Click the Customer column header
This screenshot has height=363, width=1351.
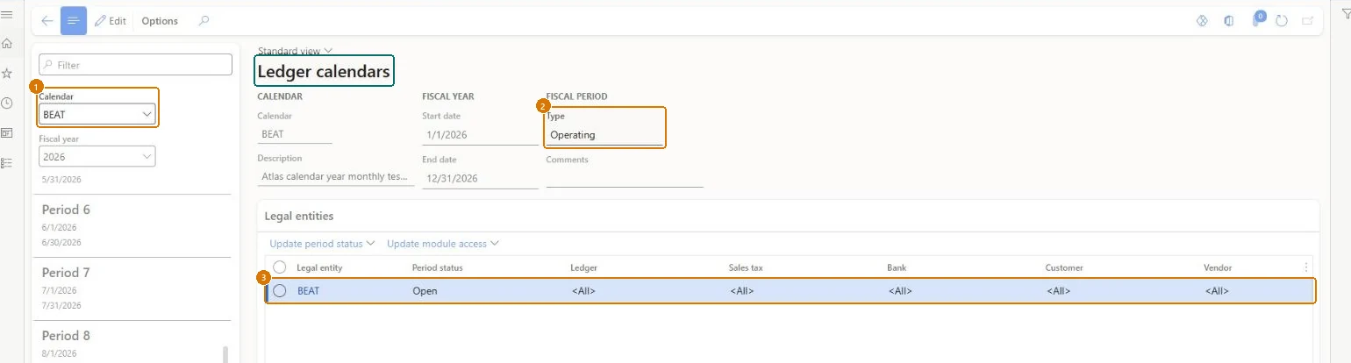(1064, 267)
